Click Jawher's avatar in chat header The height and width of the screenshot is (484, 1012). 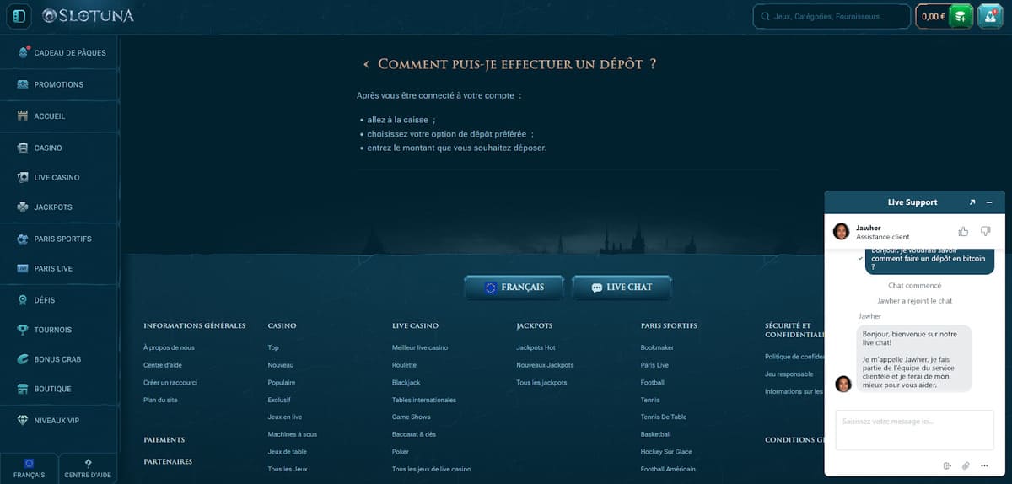click(x=841, y=231)
